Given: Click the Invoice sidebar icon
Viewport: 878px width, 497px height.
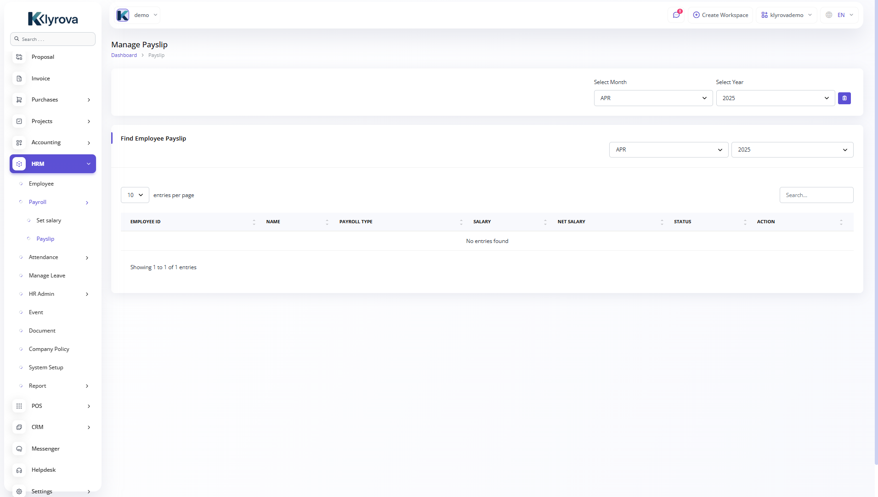Looking at the screenshot, I should click(x=19, y=79).
